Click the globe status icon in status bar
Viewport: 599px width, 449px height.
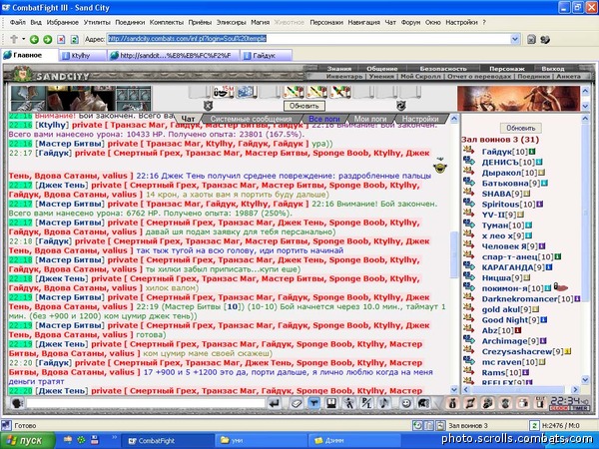click(417, 425)
